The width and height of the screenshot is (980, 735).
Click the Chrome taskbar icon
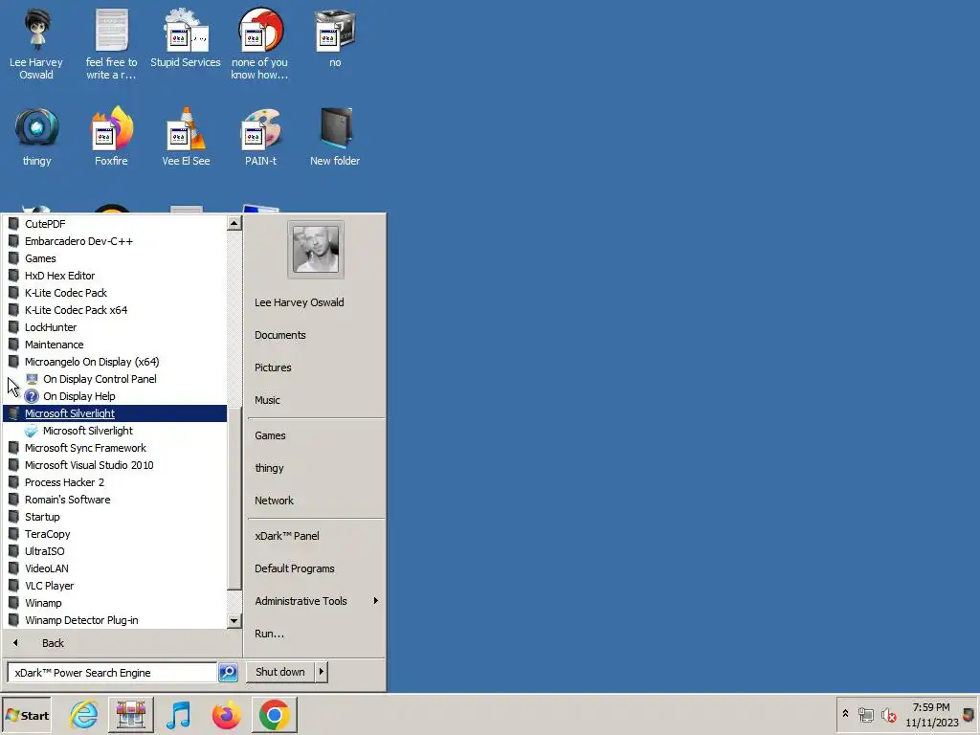[275, 715]
